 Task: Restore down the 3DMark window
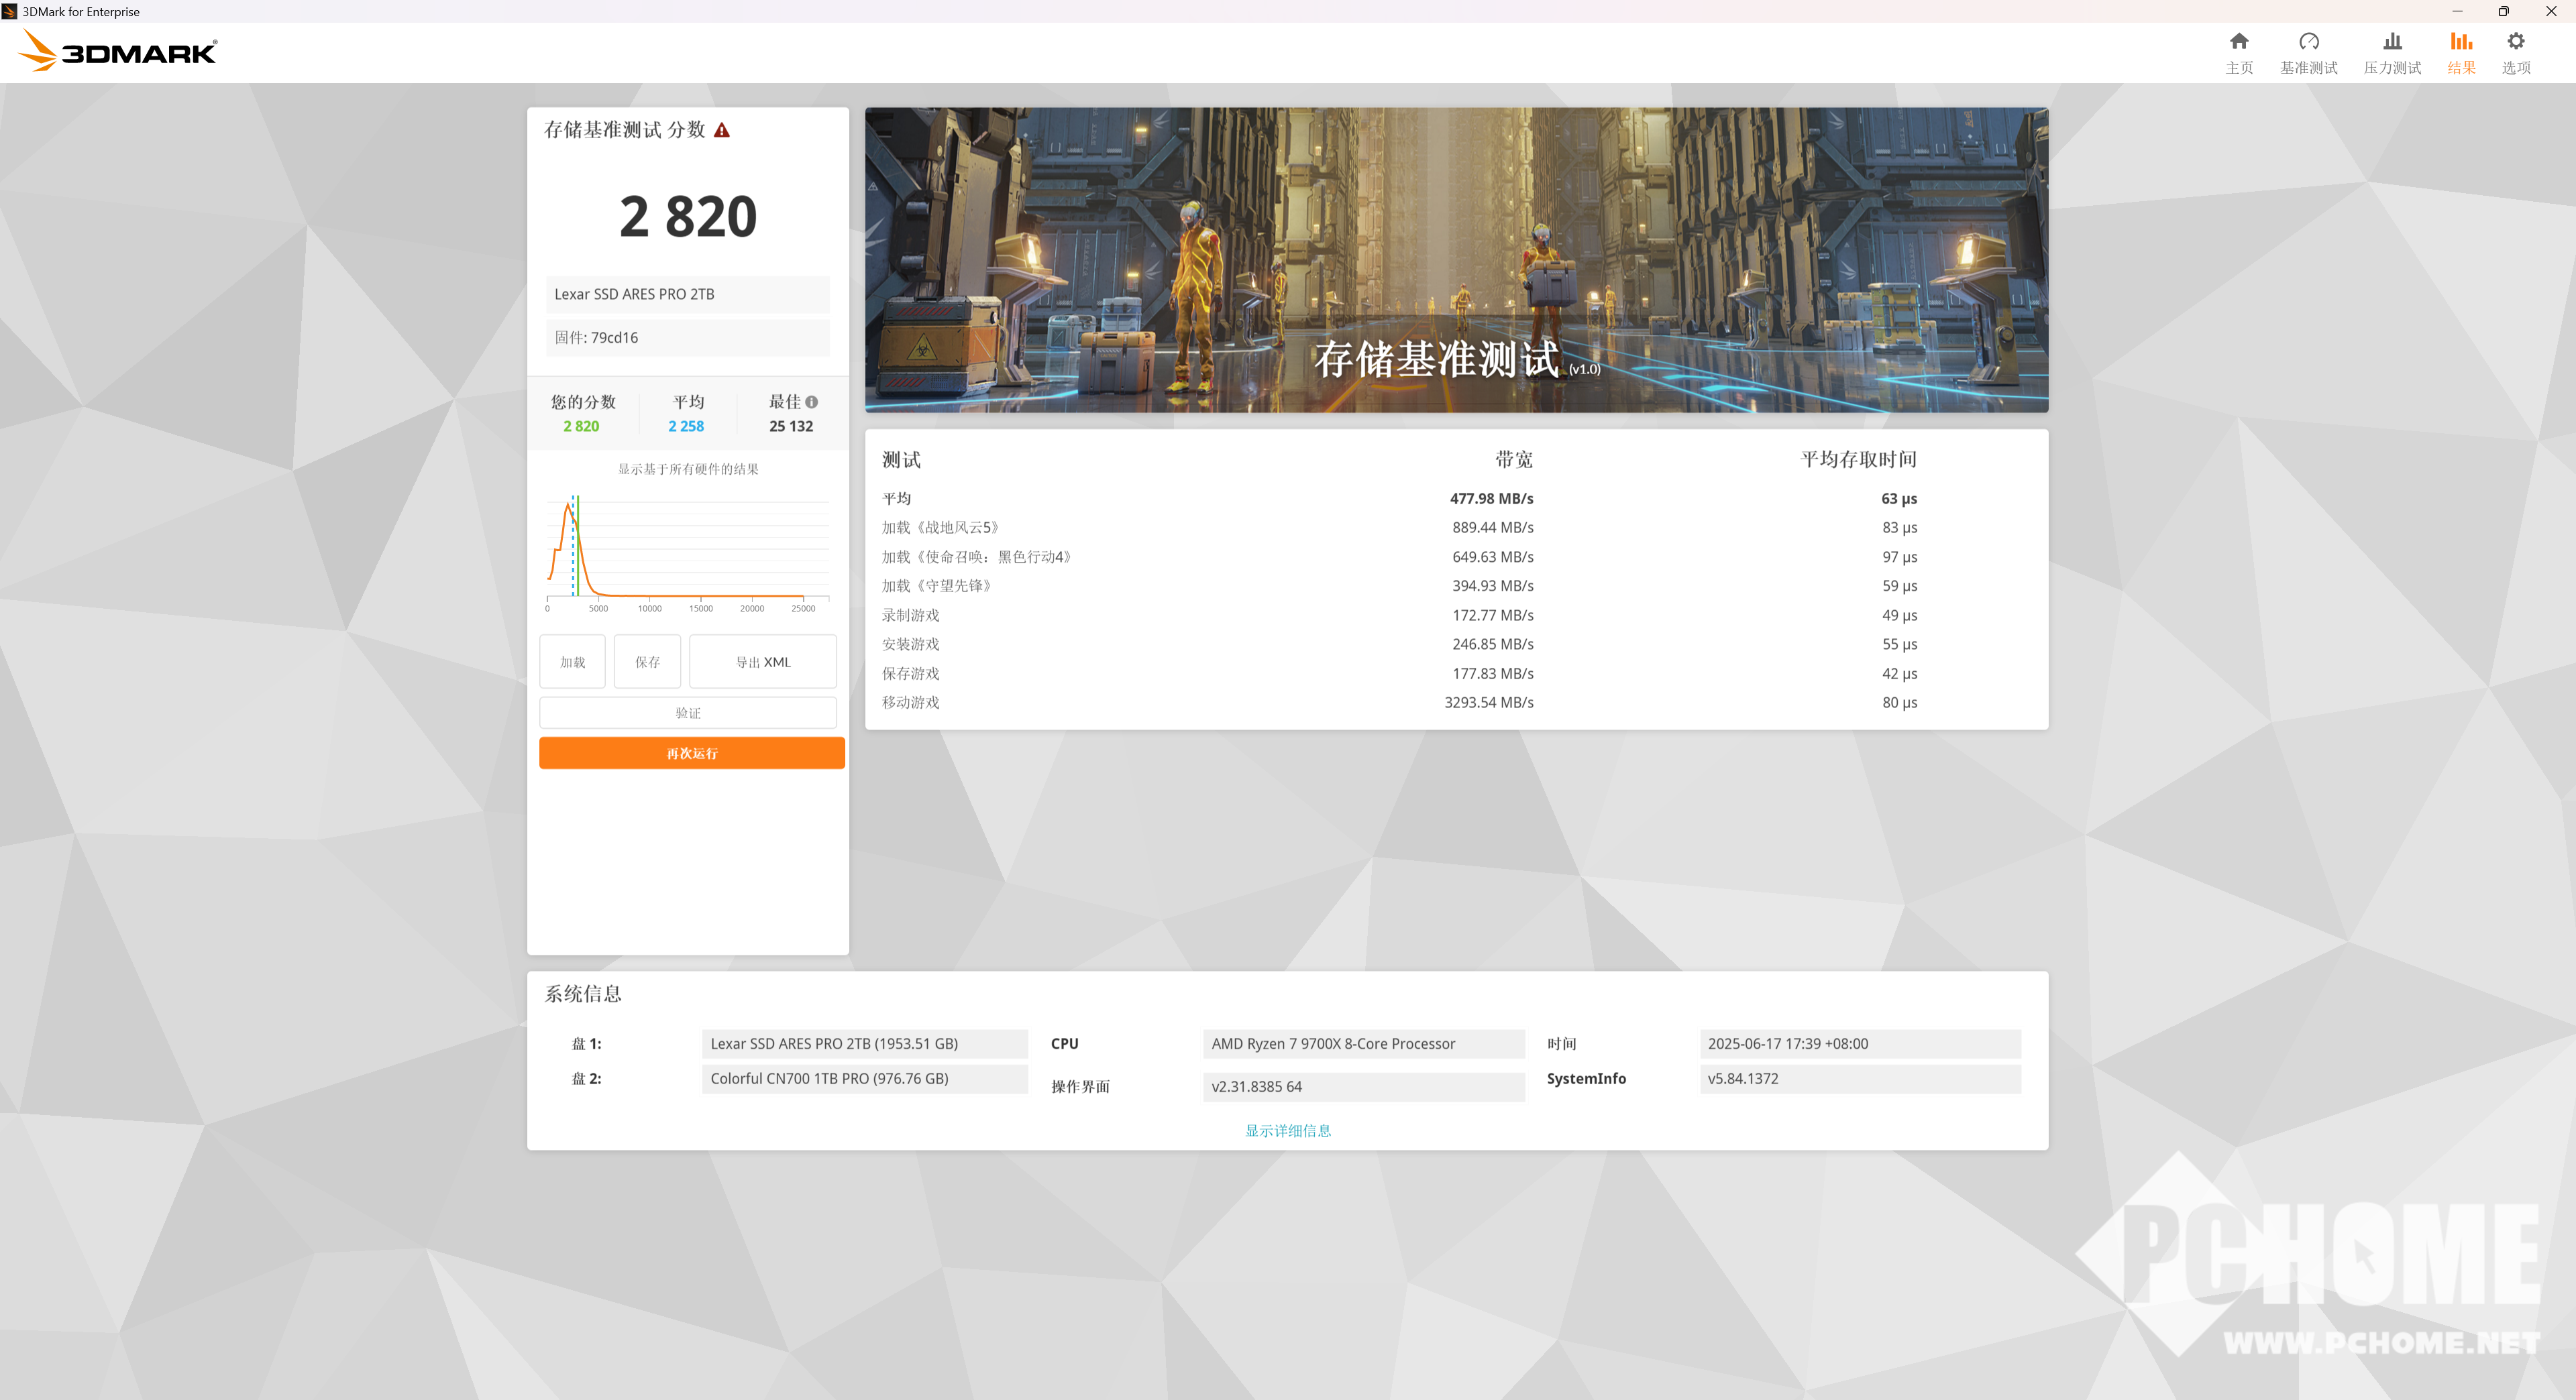click(x=2503, y=11)
